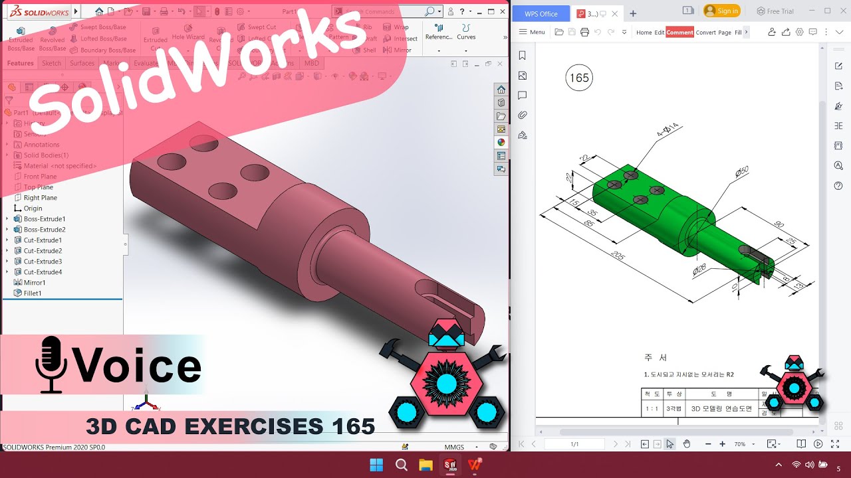851x478 pixels.
Task: Open the Appearances color wheel icon
Action: click(501, 142)
